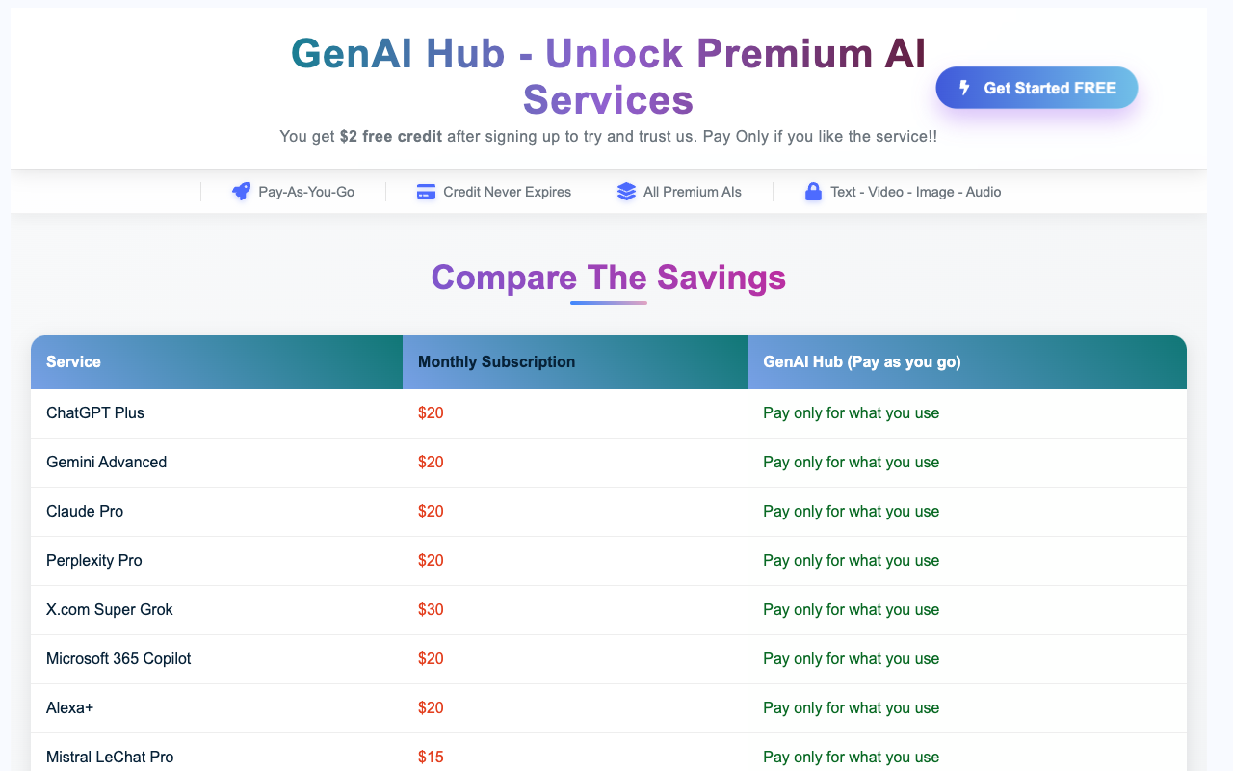Click the Mistral LeChat Pro $15 price
This screenshot has width=1233, height=771.
click(x=431, y=757)
